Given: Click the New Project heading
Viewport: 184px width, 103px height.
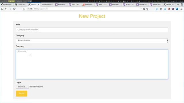Looking at the screenshot, I should [92, 16].
